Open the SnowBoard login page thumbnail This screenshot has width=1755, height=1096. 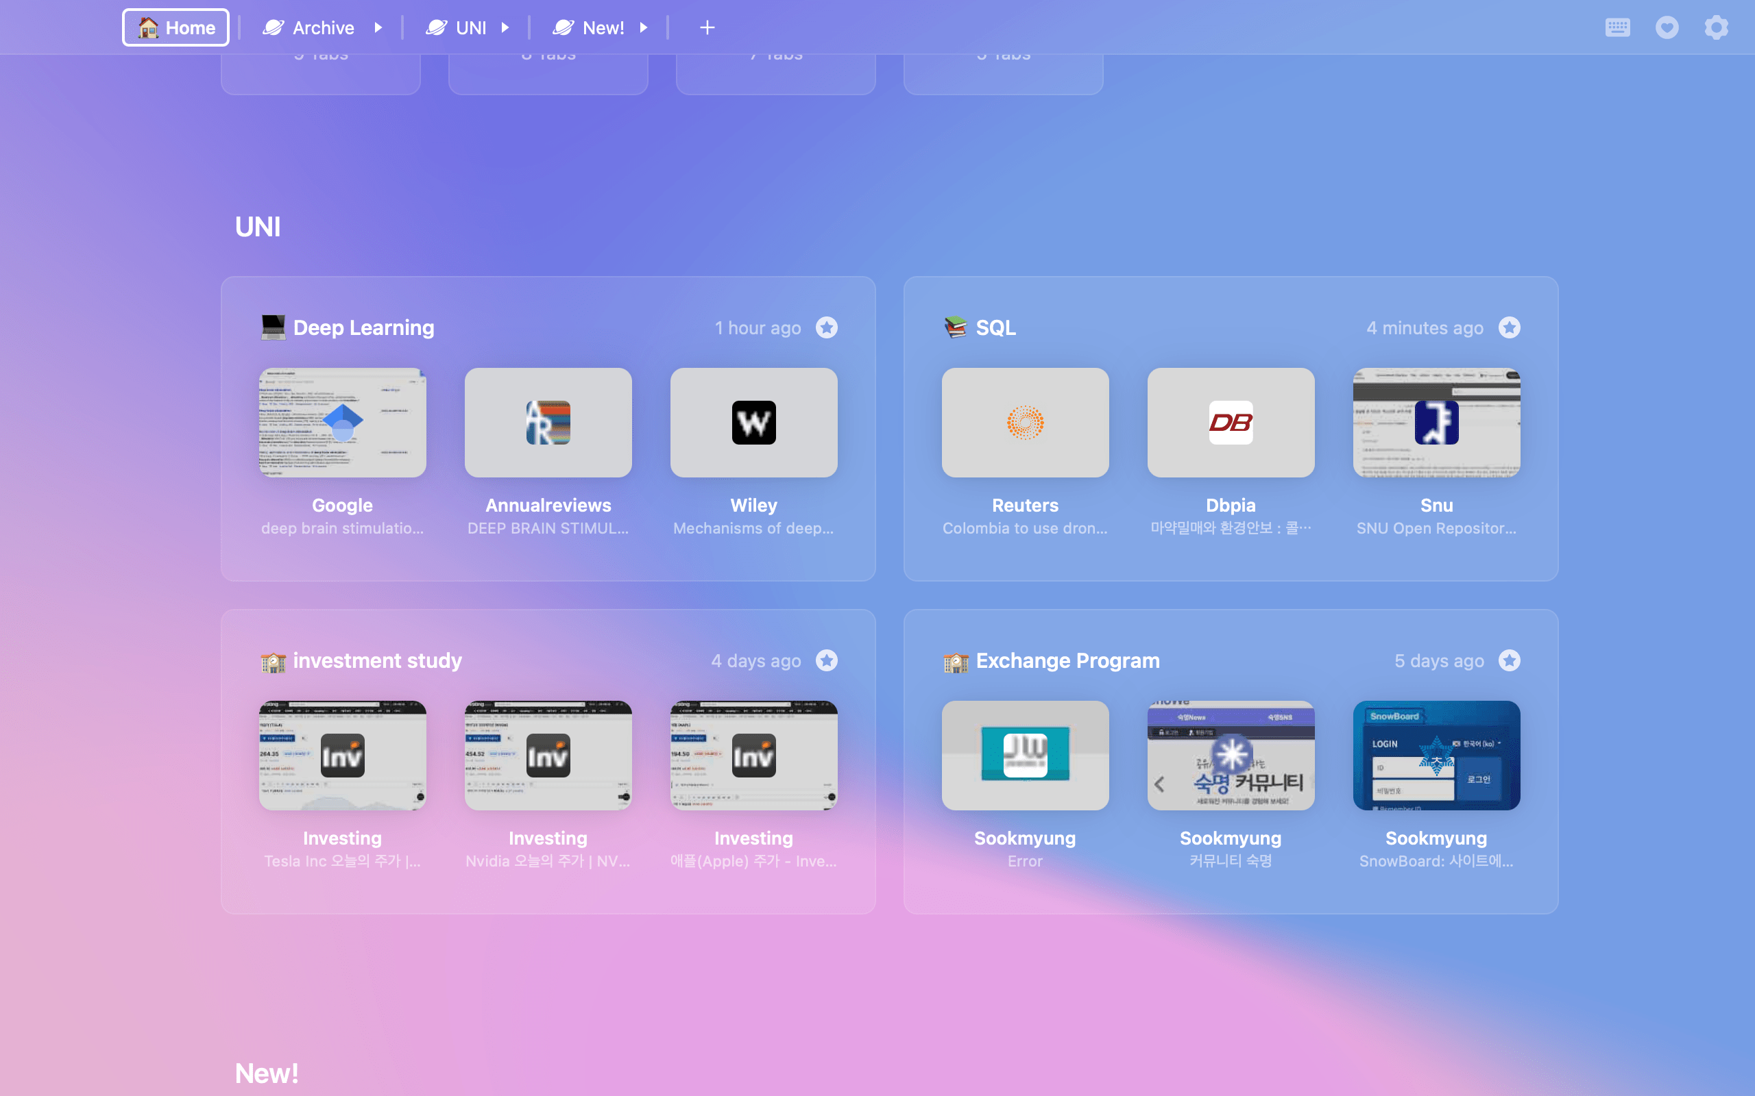tap(1436, 755)
